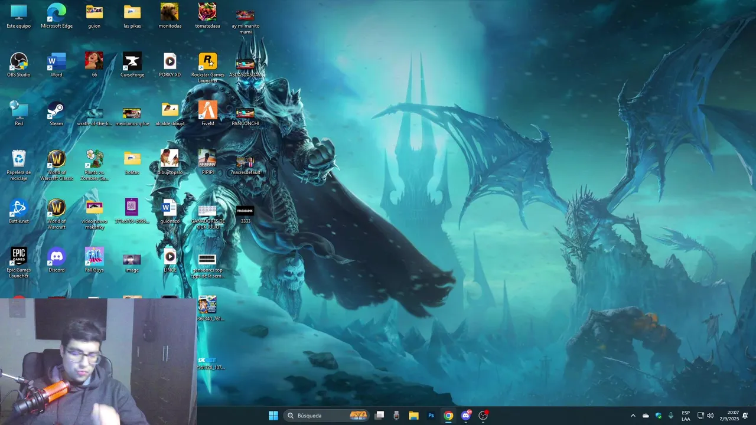
Task: Select the World of Warcraft Classic icon
Action: click(x=57, y=165)
